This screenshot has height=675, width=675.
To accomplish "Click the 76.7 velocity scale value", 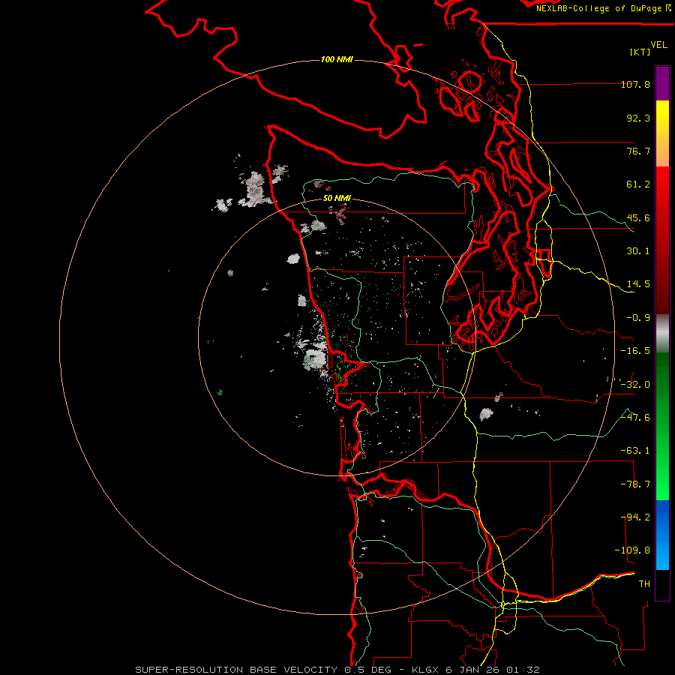I will point(638,151).
